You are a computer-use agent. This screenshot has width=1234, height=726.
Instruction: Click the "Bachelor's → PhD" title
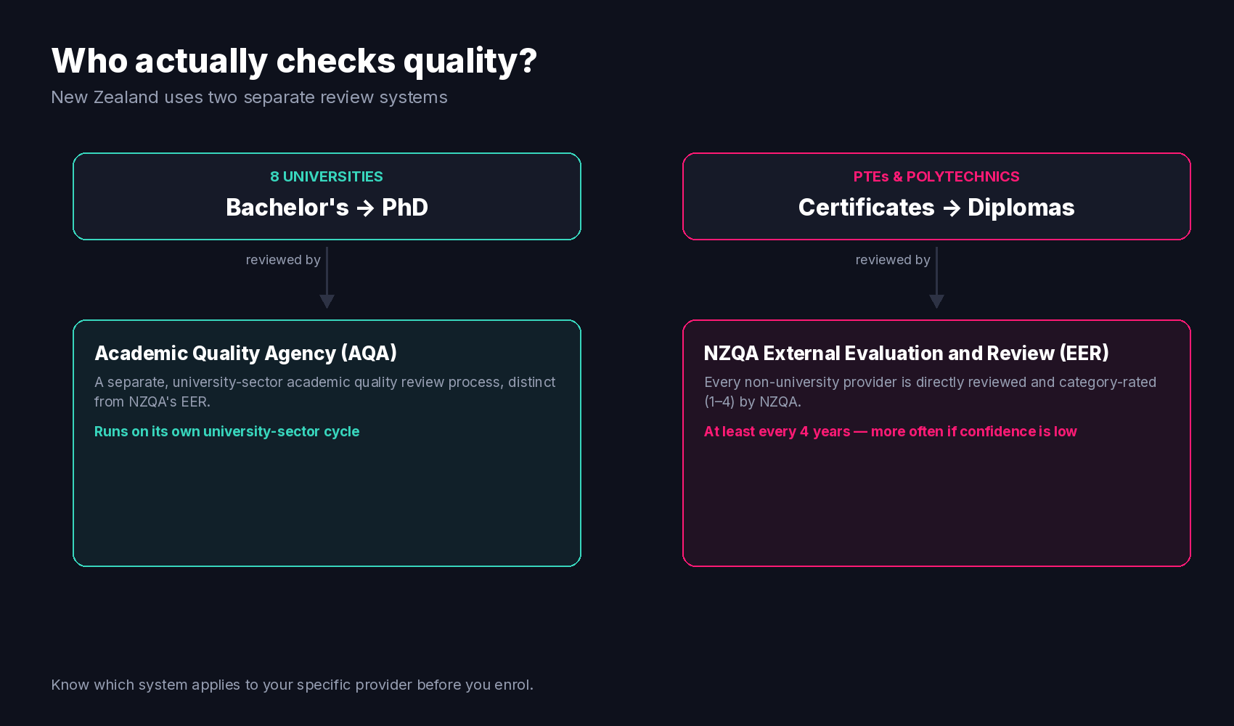(x=327, y=208)
